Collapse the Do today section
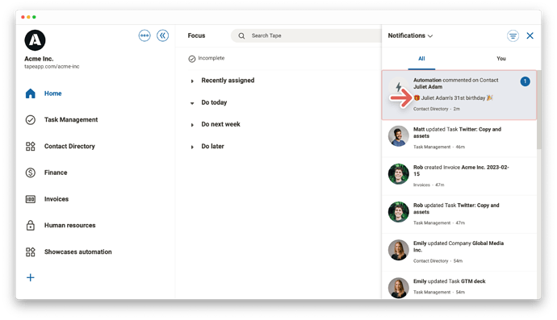Image resolution: width=557 pixels, height=320 pixels. point(192,103)
